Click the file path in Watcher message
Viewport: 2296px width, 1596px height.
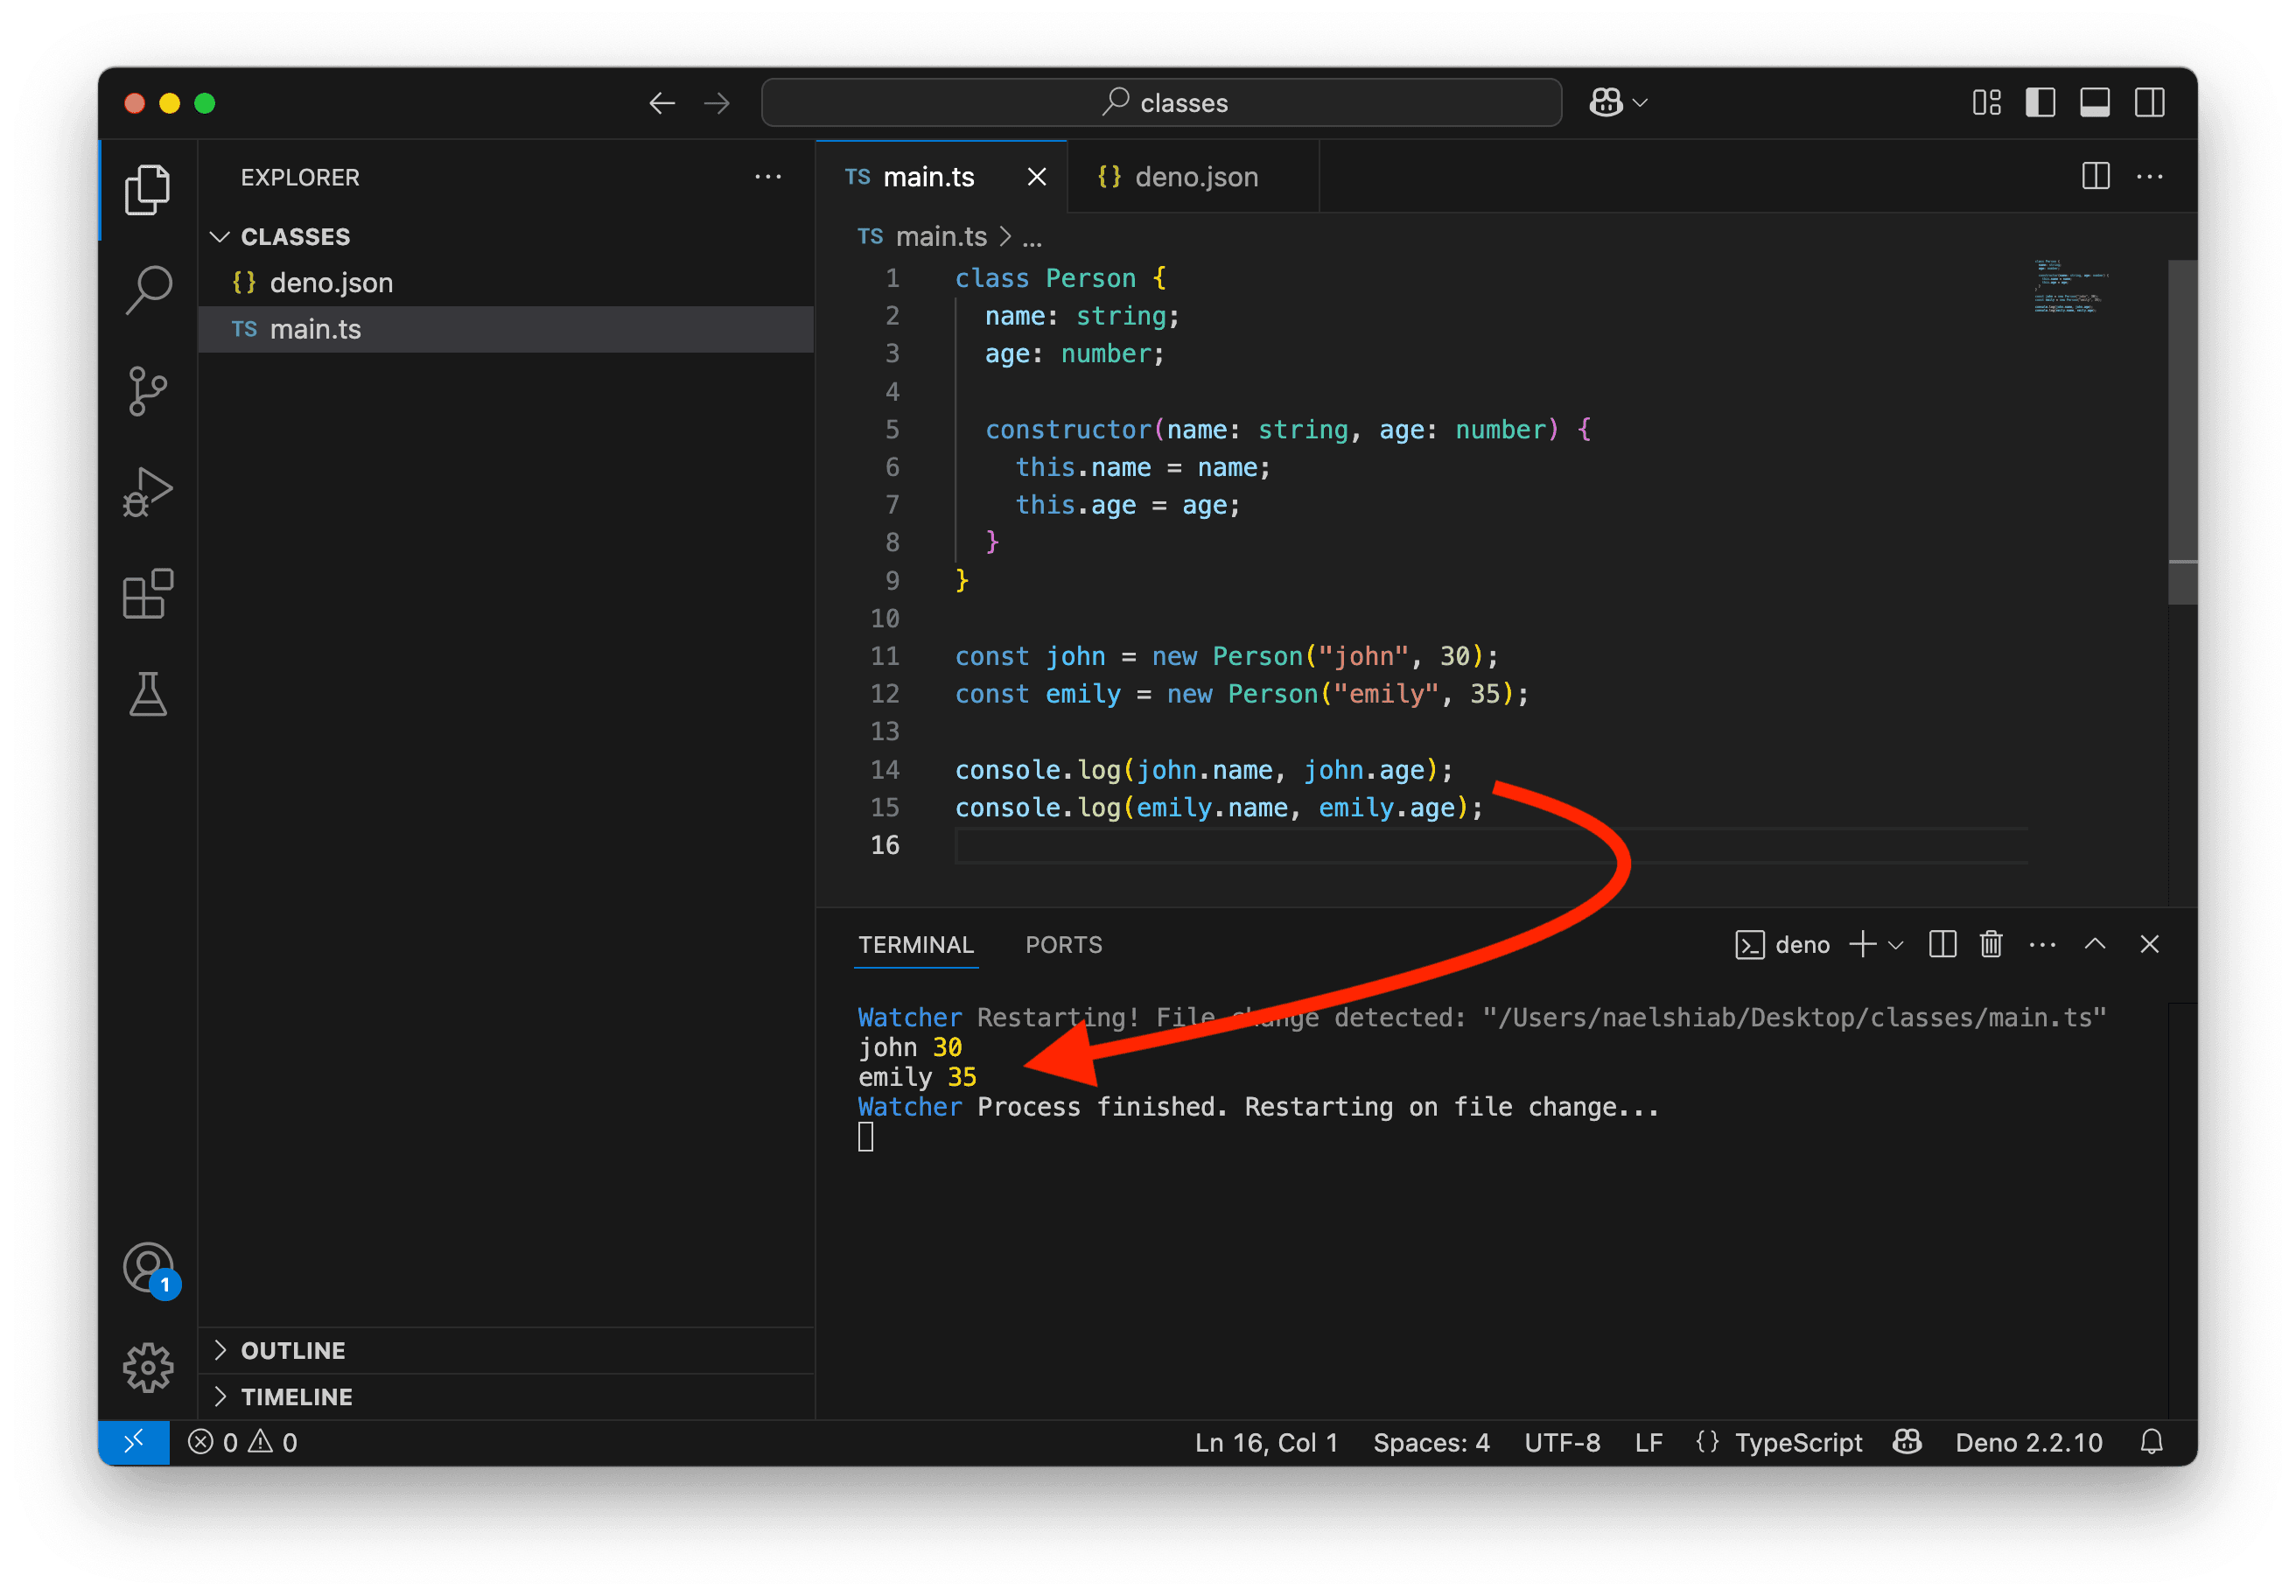click(x=1794, y=1017)
